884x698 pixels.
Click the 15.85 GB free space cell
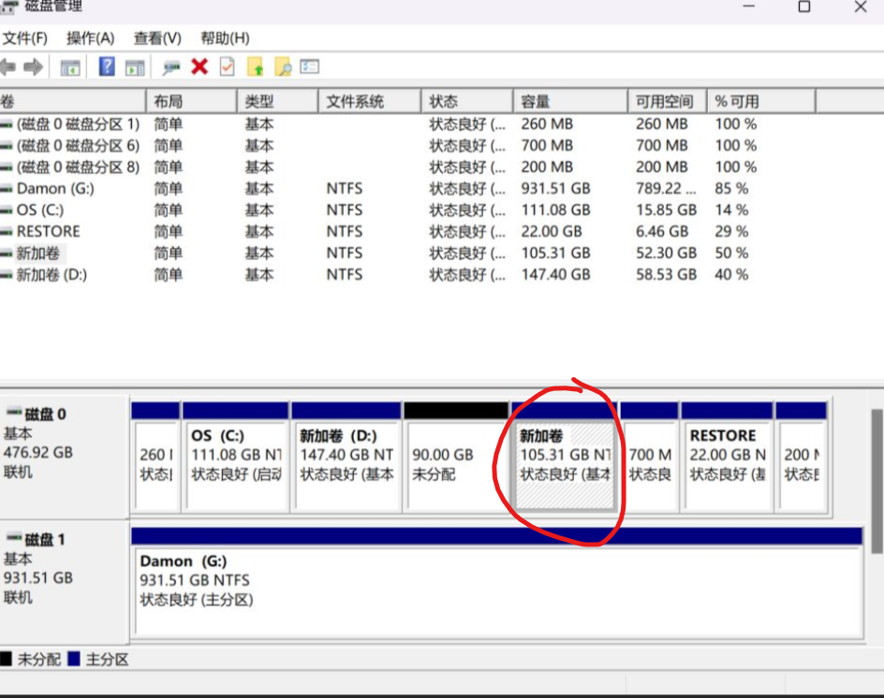coord(667,210)
